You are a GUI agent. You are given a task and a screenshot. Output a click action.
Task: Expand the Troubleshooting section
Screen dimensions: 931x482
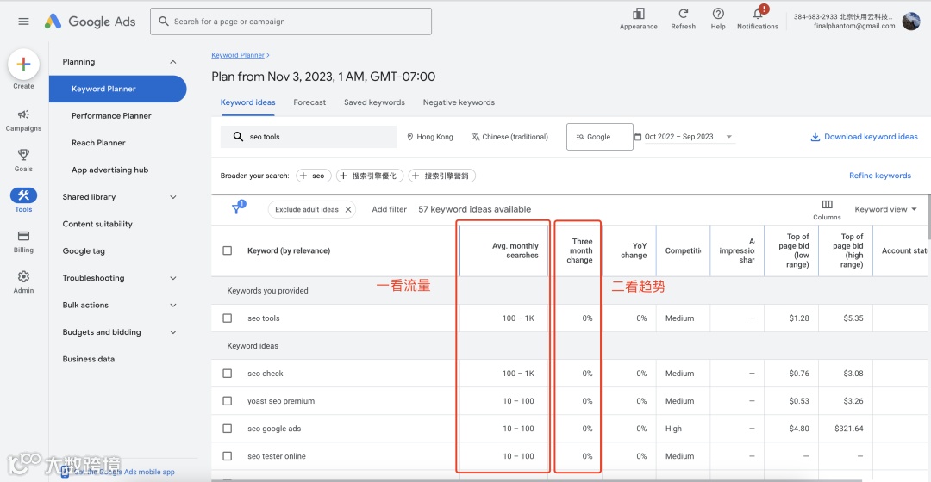click(x=172, y=278)
